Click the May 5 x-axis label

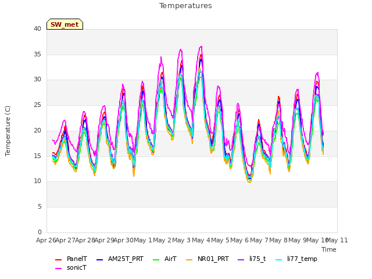[x=220, y=240]
